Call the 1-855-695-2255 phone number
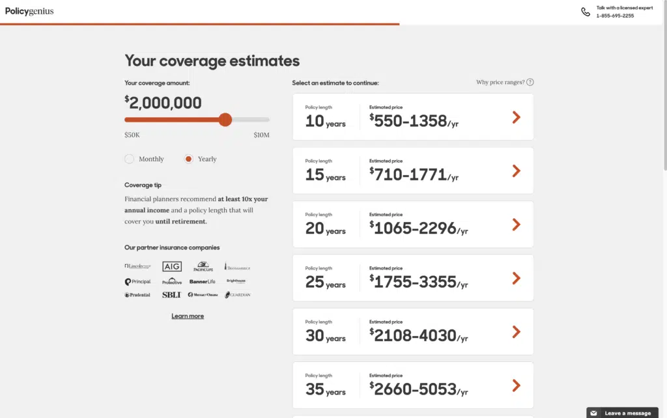Viewport: 667px width, 418px height. coord(615,16)
